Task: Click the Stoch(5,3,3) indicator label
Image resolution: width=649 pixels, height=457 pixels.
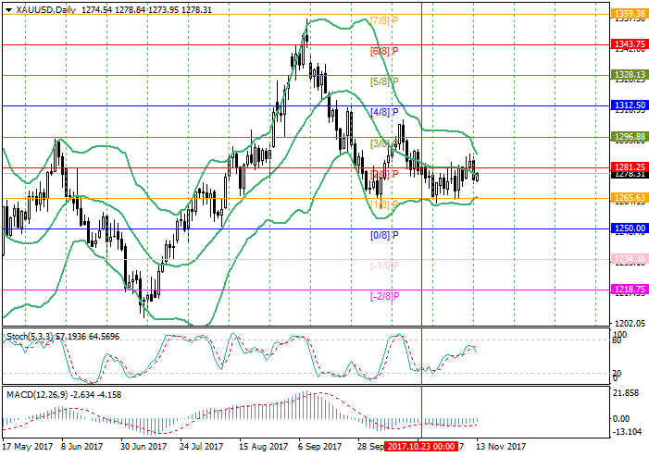Action: coord(30,337)
